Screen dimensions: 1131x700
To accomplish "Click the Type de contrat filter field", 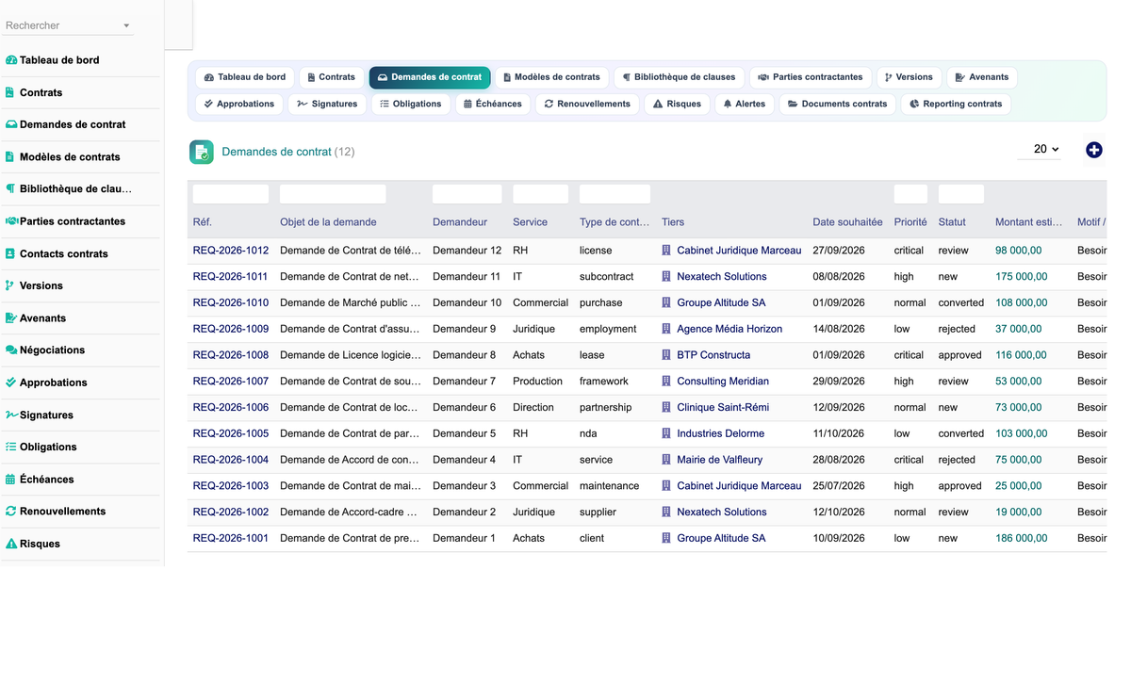I will click(x=615, y=194).
